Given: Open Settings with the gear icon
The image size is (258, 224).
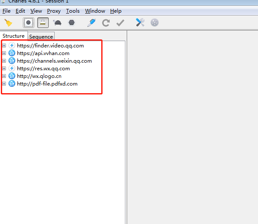Looking at the screenshot, I should (x=155, y=22).
